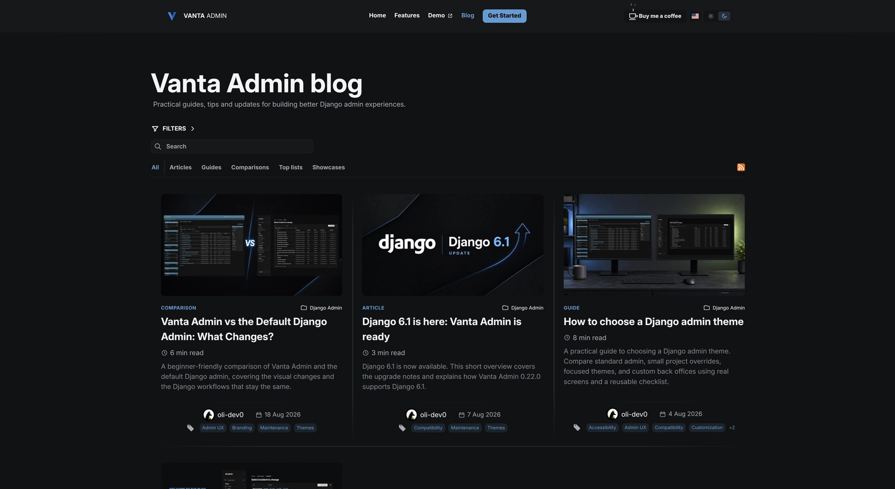Click oli-dev0 author name above 18 Aug 2026

pyautogui.click(x=230, y=415)
